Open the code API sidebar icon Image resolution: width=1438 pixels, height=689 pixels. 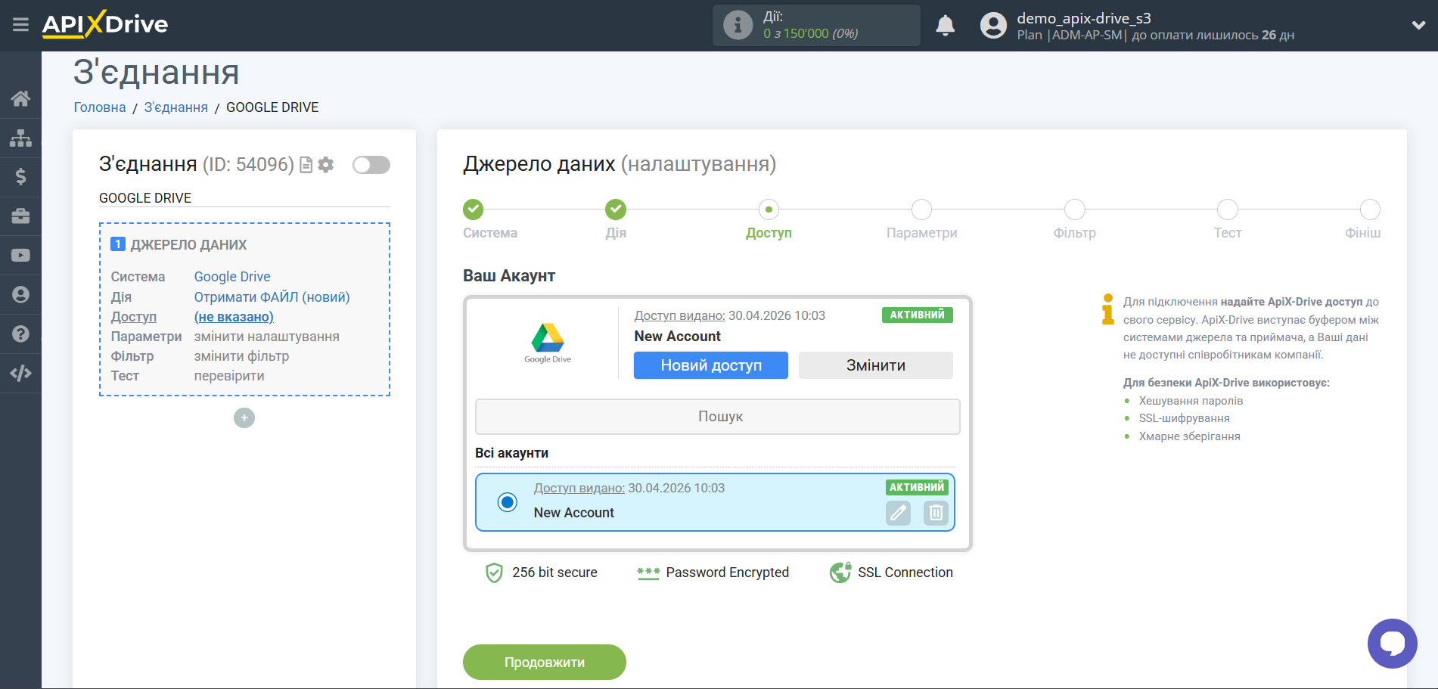(x=20, y=373)
